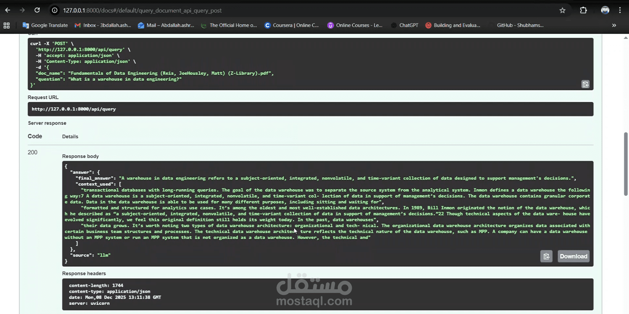Click the content-length: 1744 header line

pyautogui.click(x=96, y=285)
